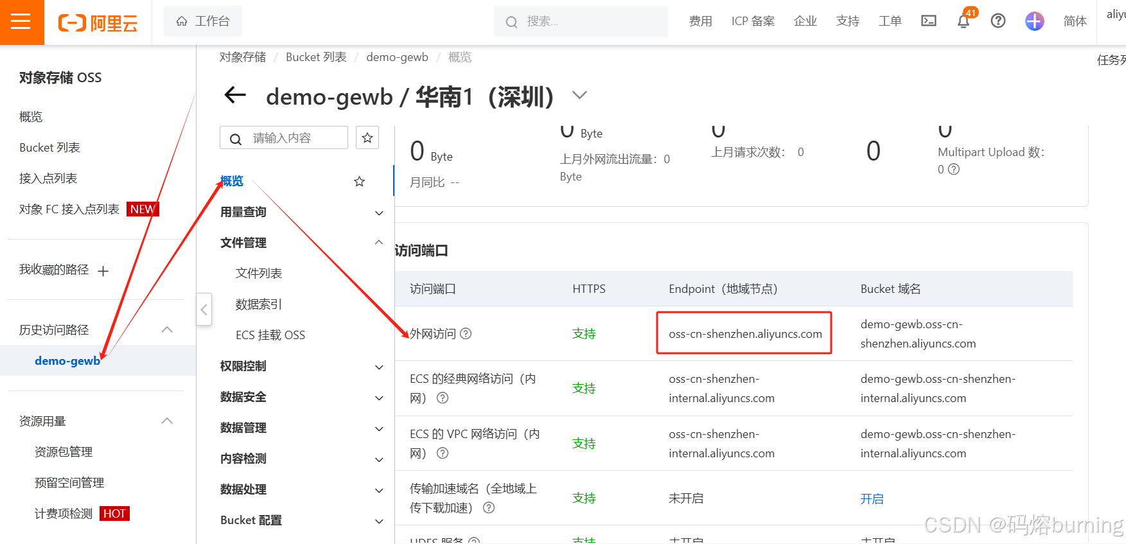Open 企业 in the top navigation

(805, 21)
